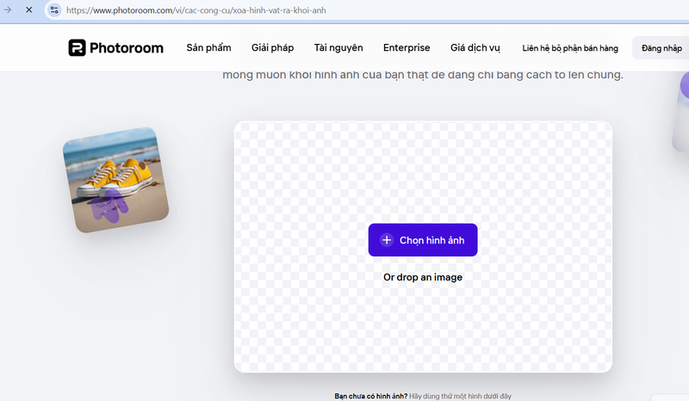The width and height of the screenshot is (689, 401).
Task: Click the Photoroom logo icon
Action: pos(77,48)
